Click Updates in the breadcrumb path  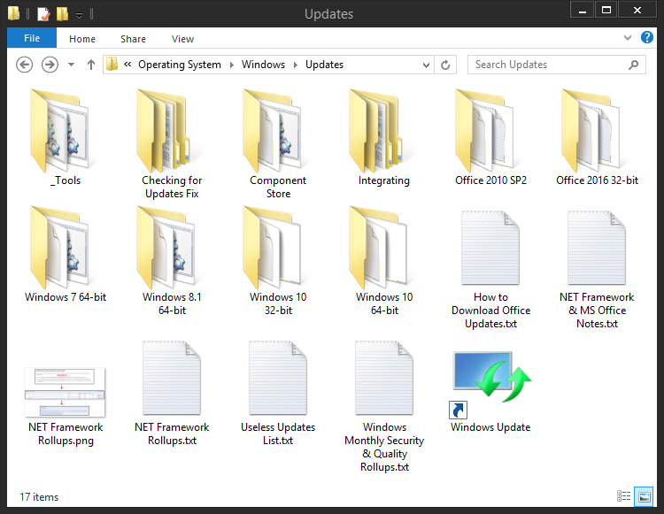point(324,65)
